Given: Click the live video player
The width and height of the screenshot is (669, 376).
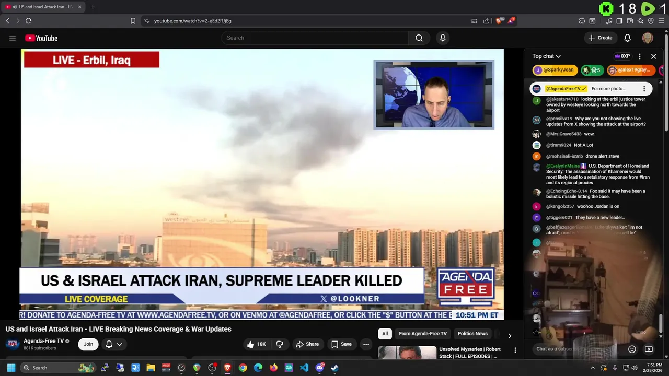Looking at the screenshot, I should click(262, 184).
